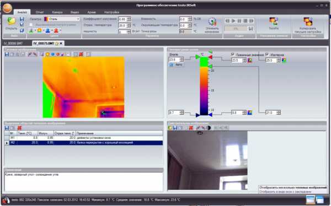The image size is (331, 206).
Task: Click the Авто scale button
Action: click(x=176, y=65)
